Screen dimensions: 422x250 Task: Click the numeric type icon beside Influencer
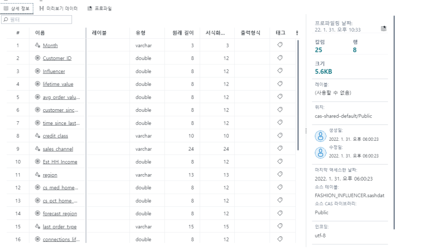pos(38,71)
